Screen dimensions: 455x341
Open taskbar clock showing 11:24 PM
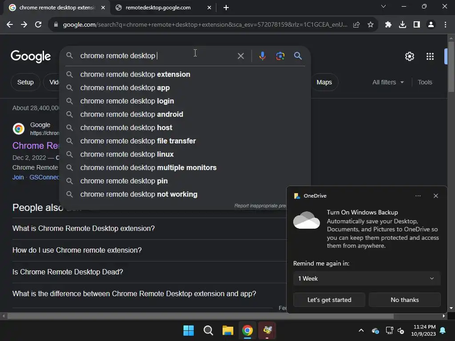(423, 330)
